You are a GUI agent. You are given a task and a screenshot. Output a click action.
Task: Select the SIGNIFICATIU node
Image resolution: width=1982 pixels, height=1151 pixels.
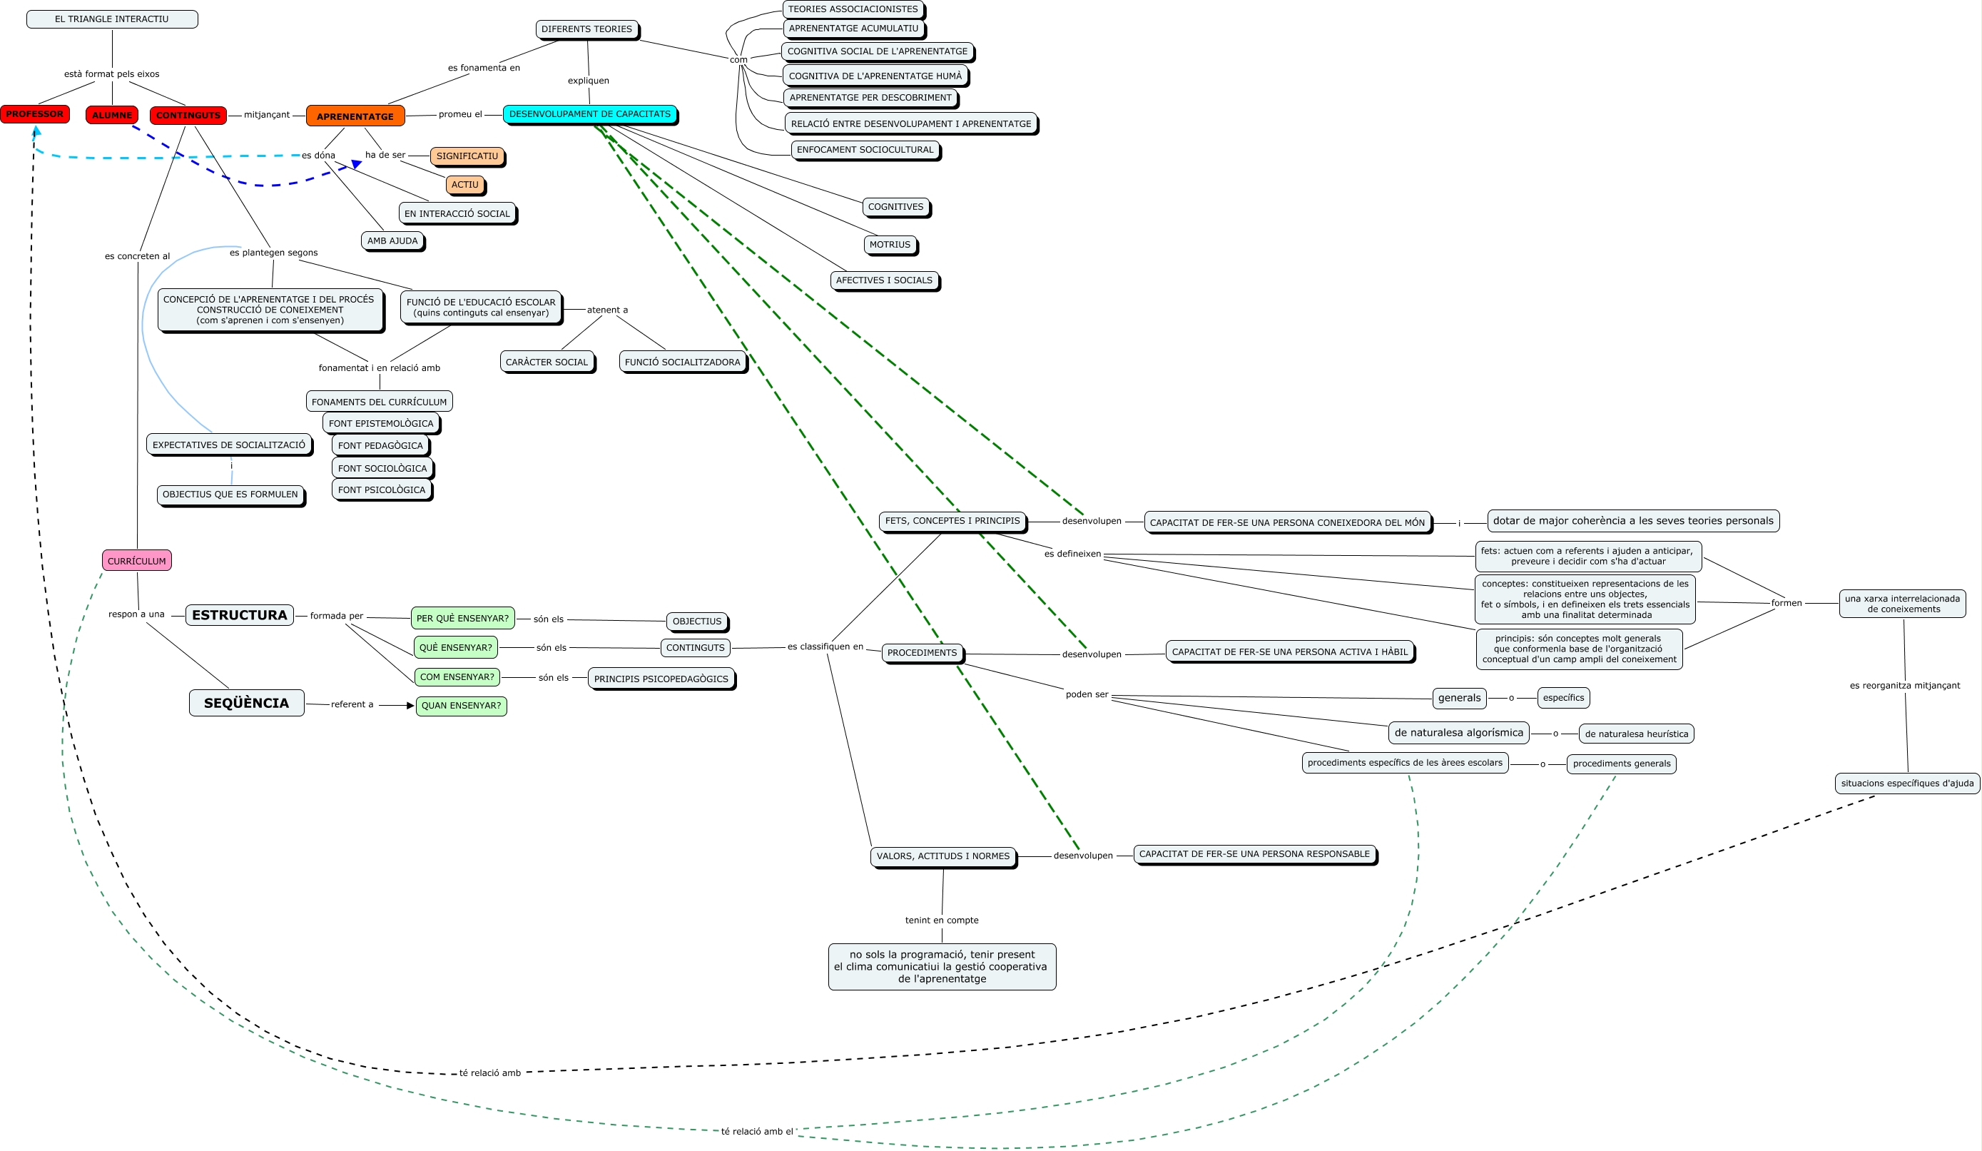pyautogui.click(x=467, y=156)
